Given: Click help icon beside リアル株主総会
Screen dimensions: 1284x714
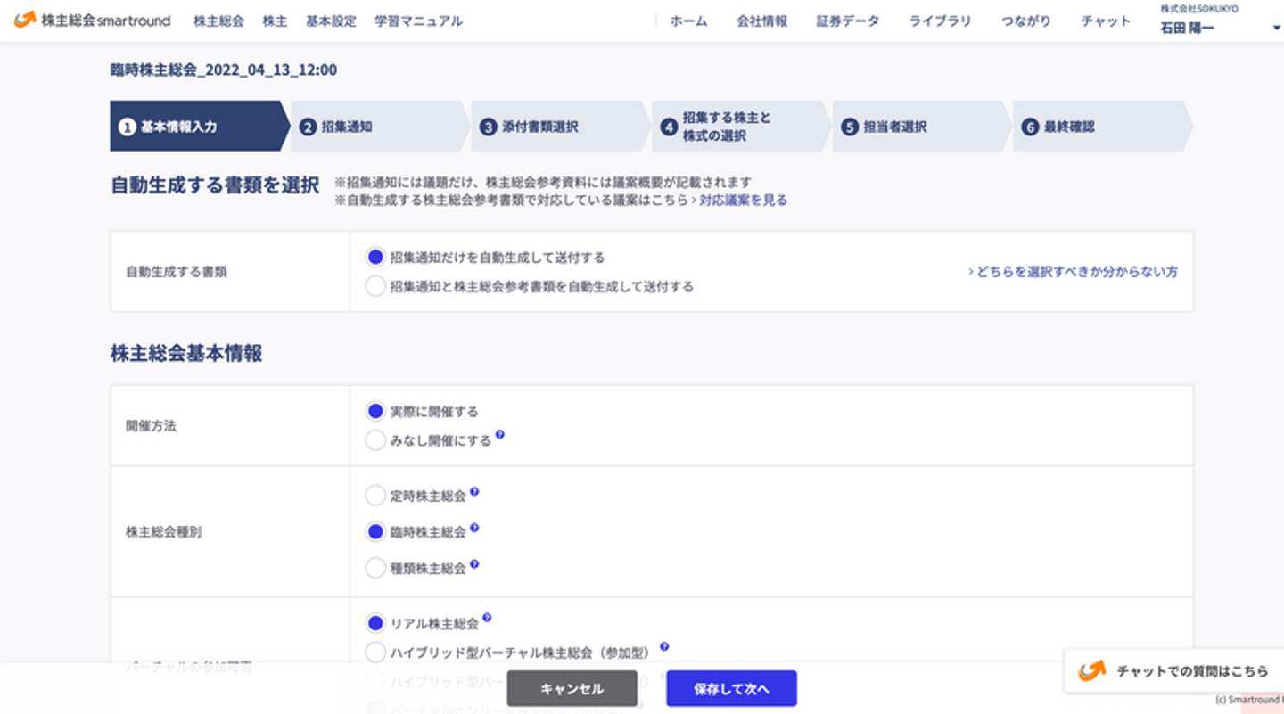Looking at the screenshot, I should coord(487,618).
